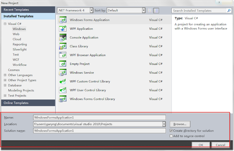Click the Empty Project template icon
Viewport: 234px width, 151px height.
point(63,64)
